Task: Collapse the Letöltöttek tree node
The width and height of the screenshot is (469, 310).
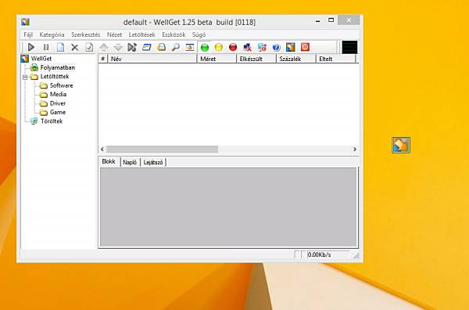Action: point(25,77)
